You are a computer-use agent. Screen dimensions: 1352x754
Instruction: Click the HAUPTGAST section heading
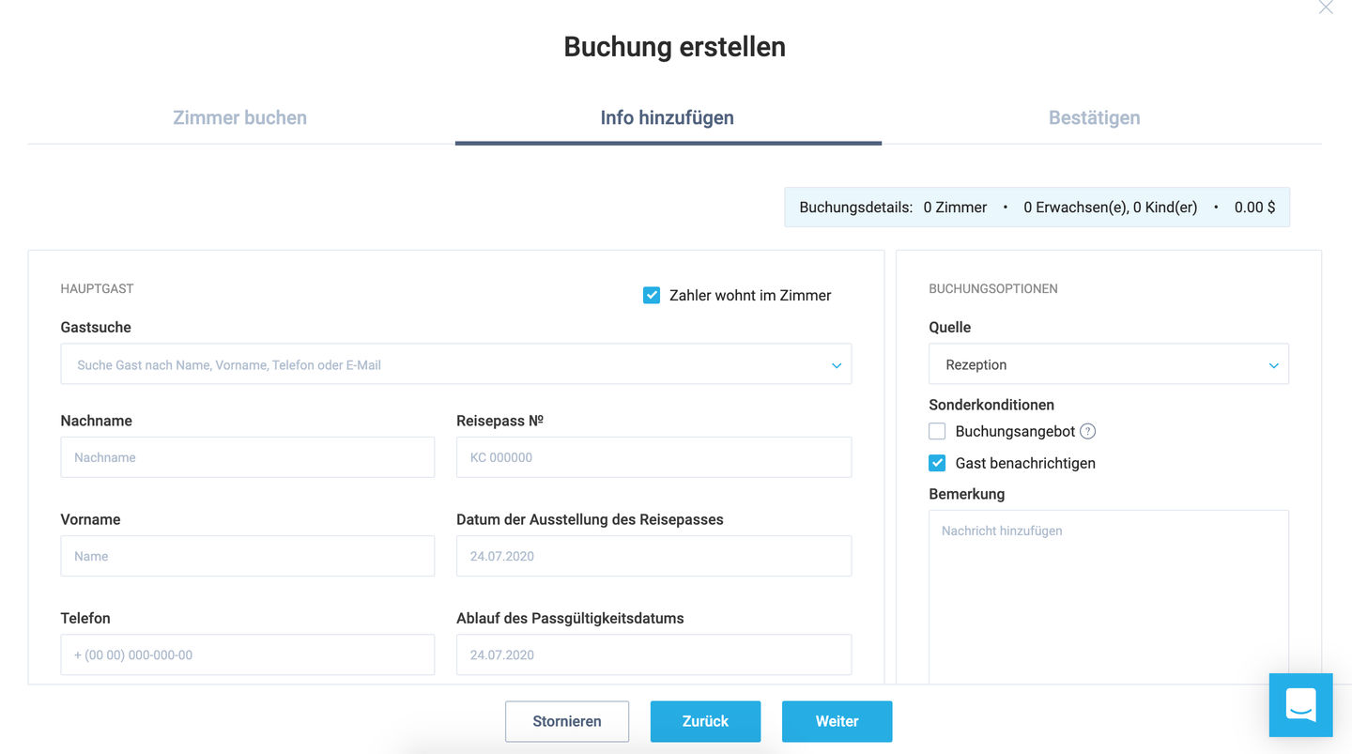[x=98, y=288]
